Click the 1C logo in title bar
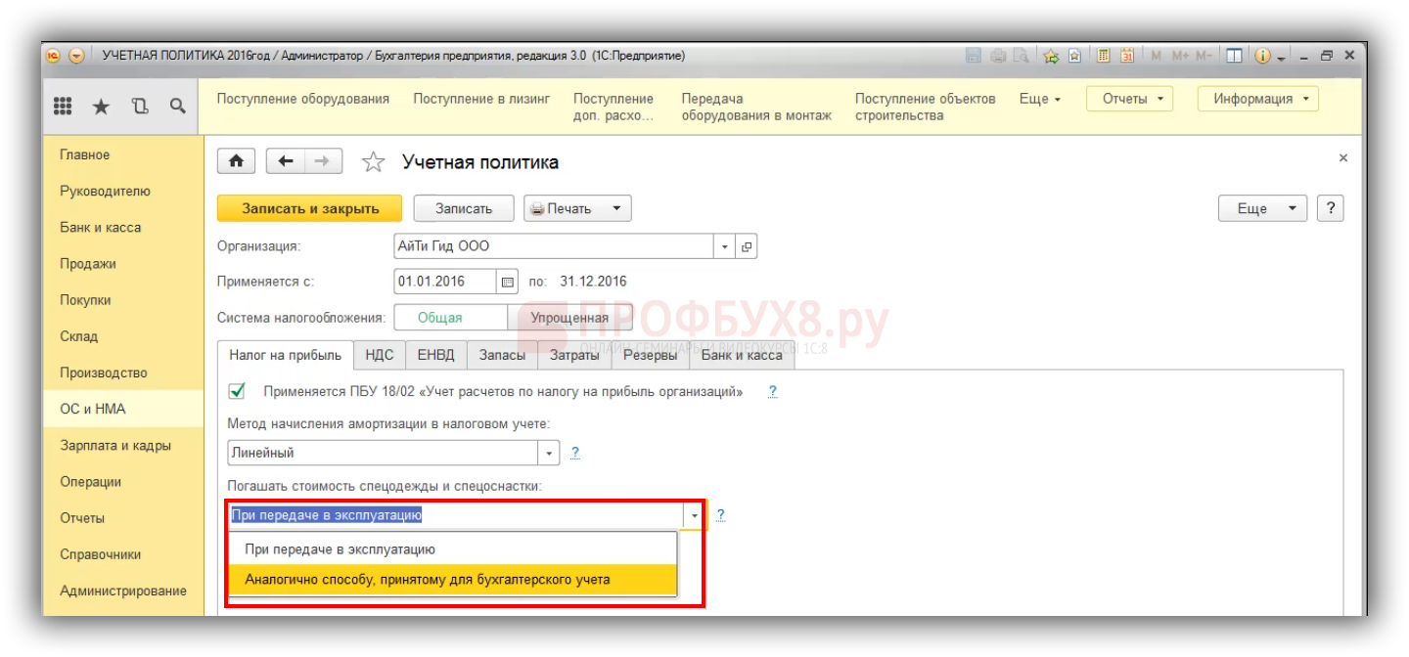Viewport: 1409px width, 657px height. (x=54, y=56)
